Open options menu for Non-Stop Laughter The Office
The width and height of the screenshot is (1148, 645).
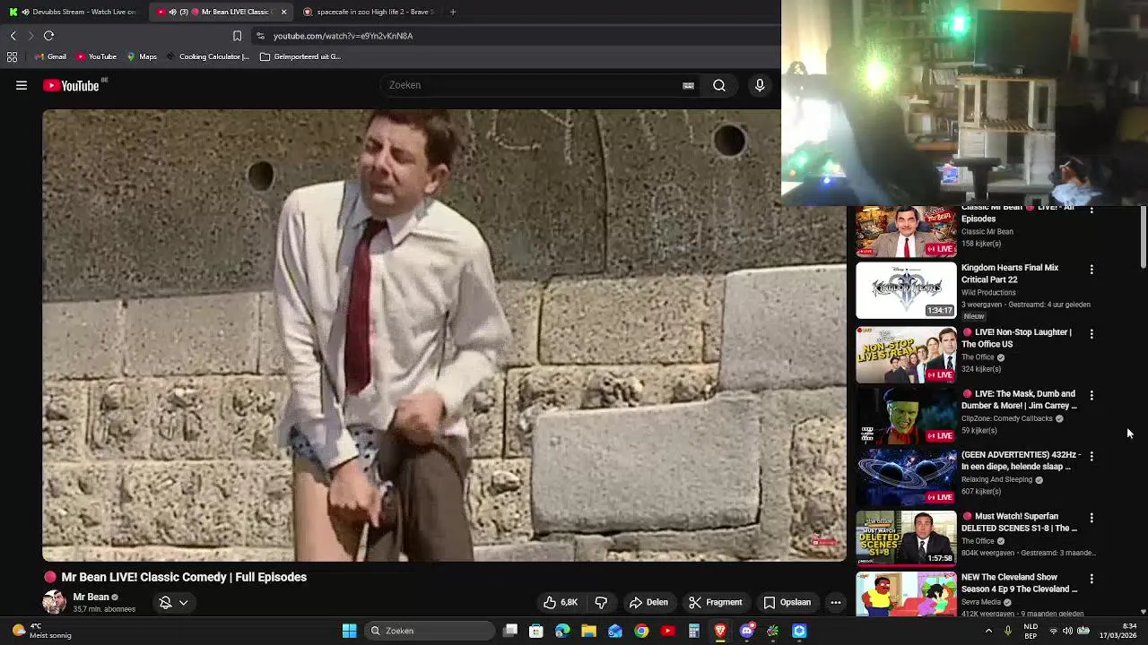1091,333
